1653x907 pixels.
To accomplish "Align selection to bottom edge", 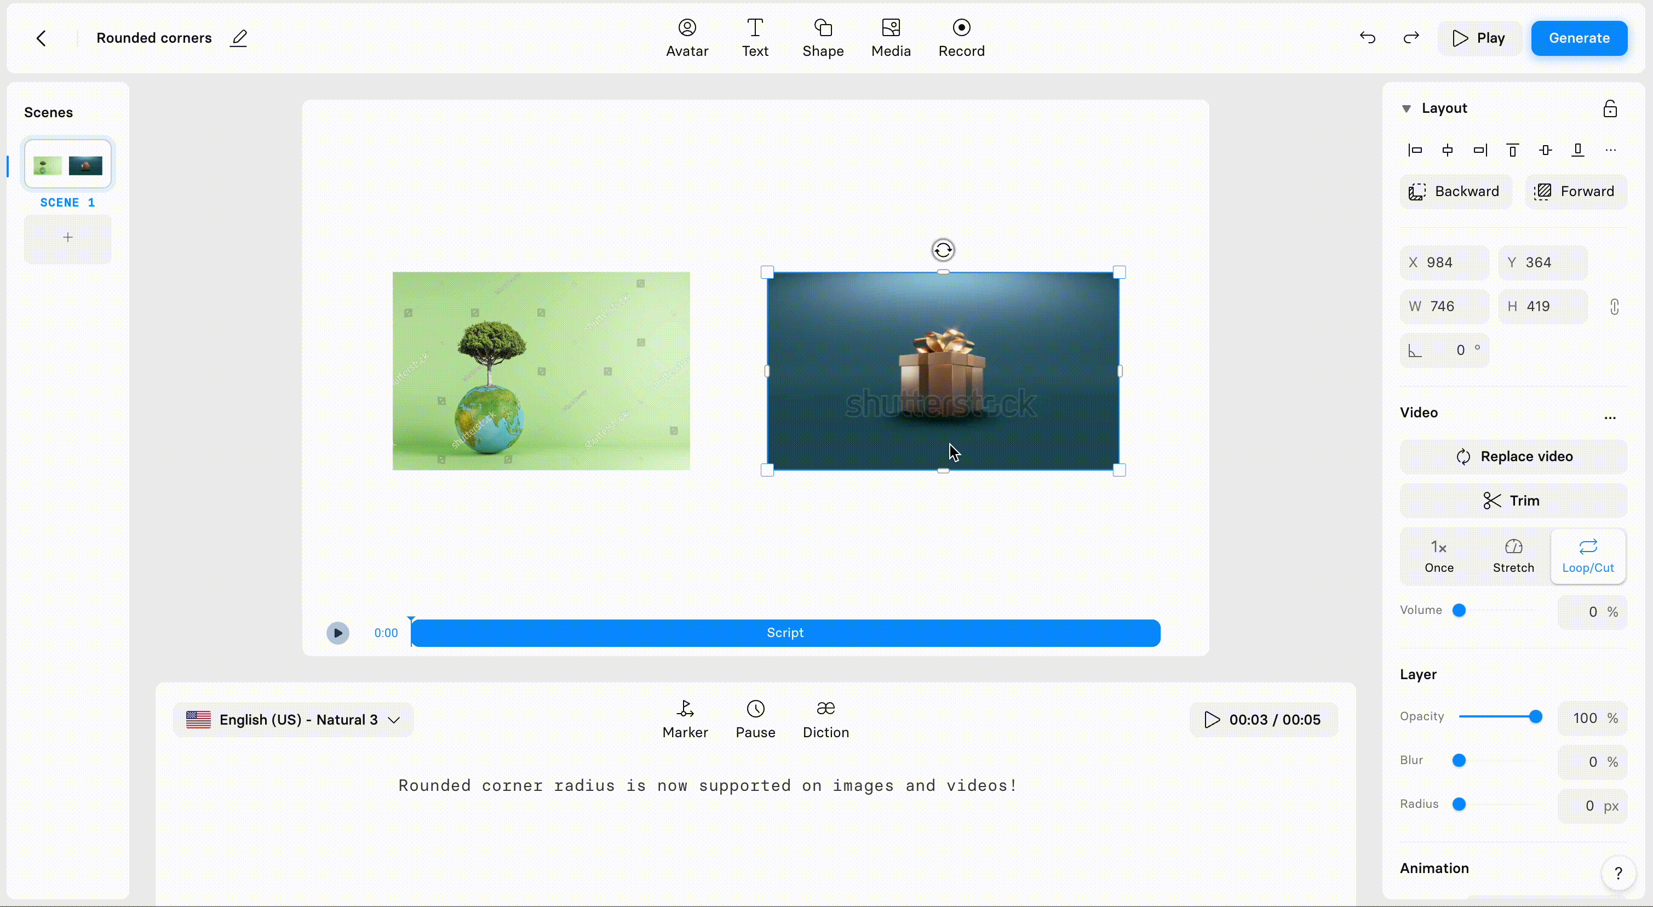I will (x=1577, y=150).
